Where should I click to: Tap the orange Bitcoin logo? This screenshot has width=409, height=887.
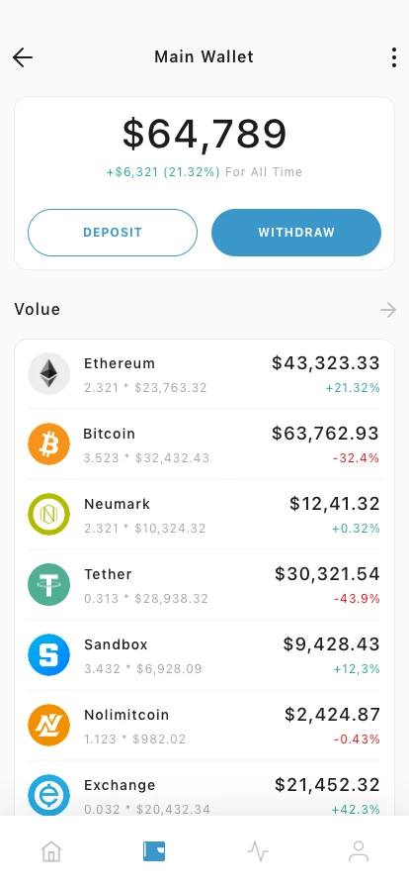pyautogui.click(x=49, y=444)
